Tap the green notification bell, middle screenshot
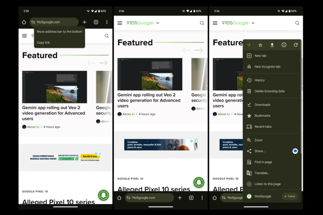323x215 pixels. [199, 182]
